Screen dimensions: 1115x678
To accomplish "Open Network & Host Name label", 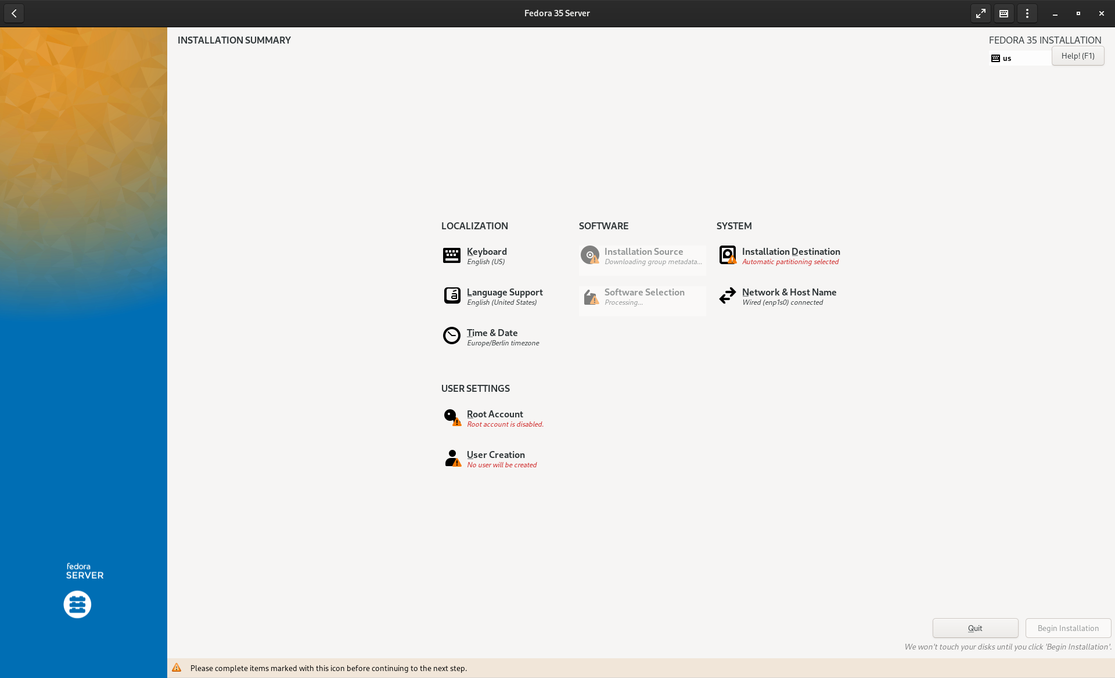I will (789, 292).
